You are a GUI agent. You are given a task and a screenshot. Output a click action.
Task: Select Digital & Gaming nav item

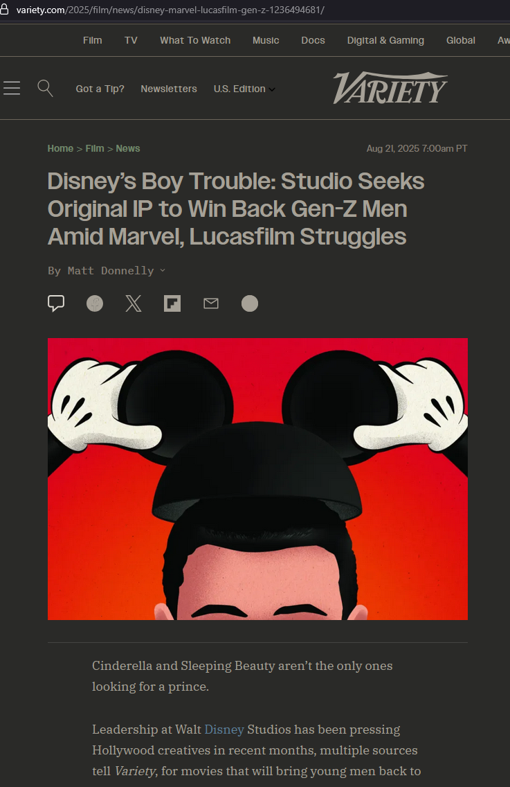coord(385,40)
